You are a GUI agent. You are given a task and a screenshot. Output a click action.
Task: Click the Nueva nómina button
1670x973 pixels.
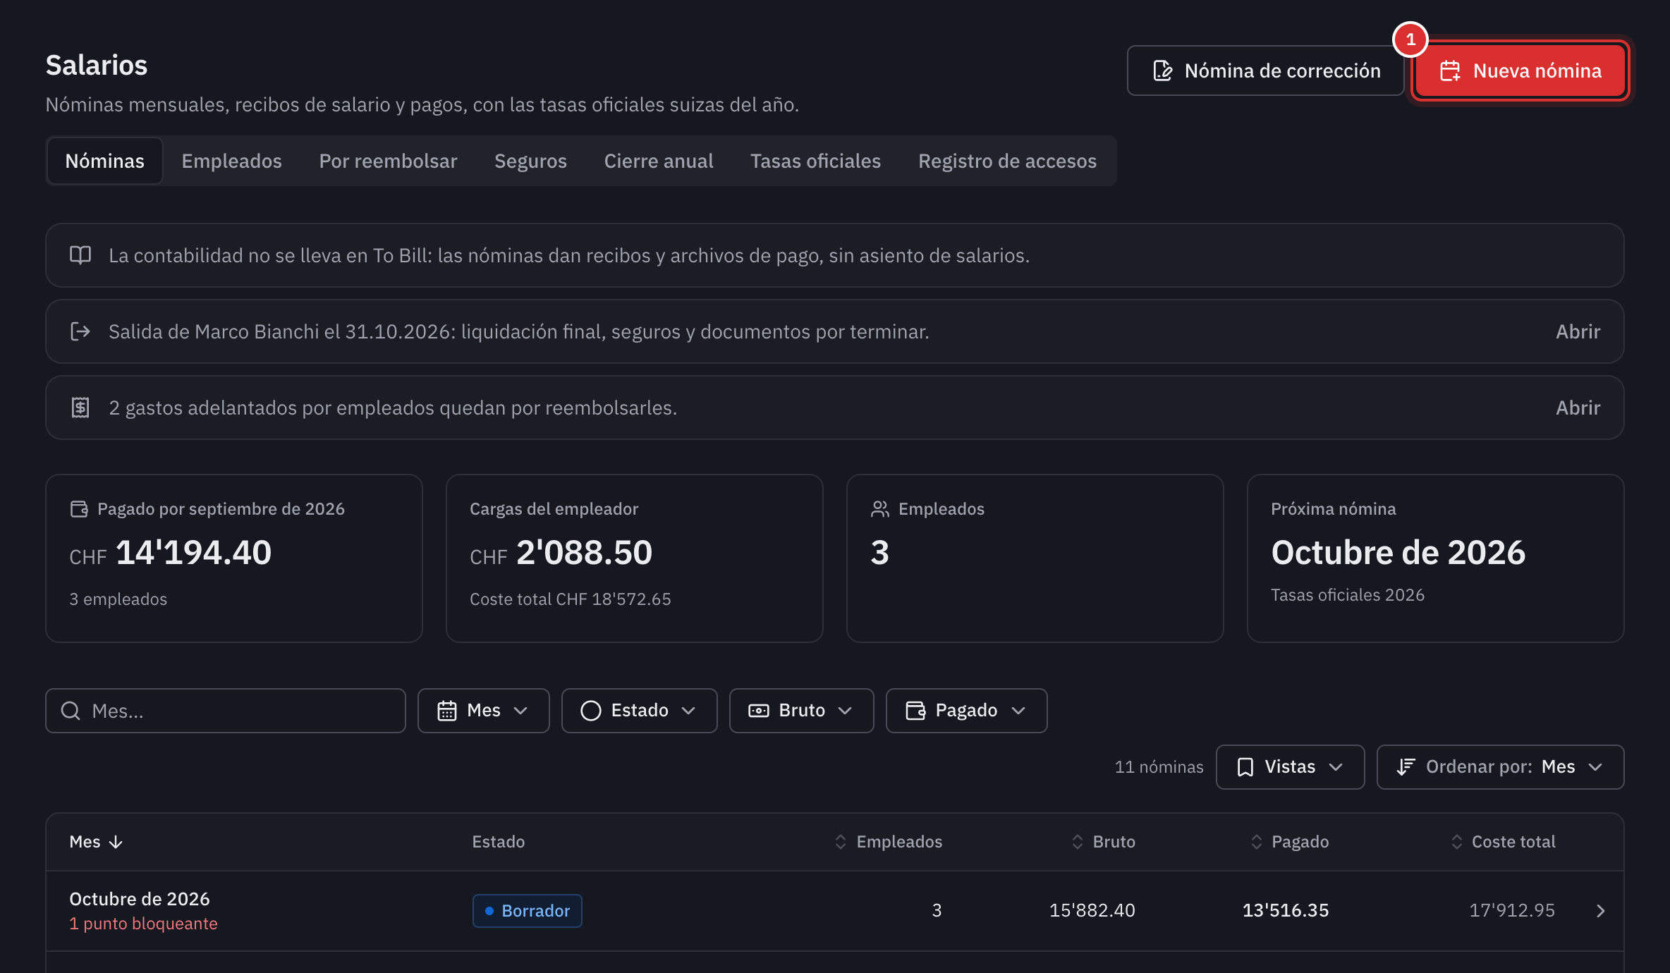(1521, 71)
